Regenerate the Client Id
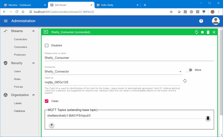223x137 pixels. click(x=185, y=81)
